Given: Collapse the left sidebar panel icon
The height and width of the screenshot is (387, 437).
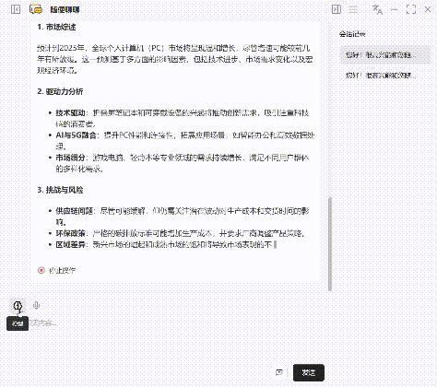Looking at the screenshot, I should click(16, 9).
